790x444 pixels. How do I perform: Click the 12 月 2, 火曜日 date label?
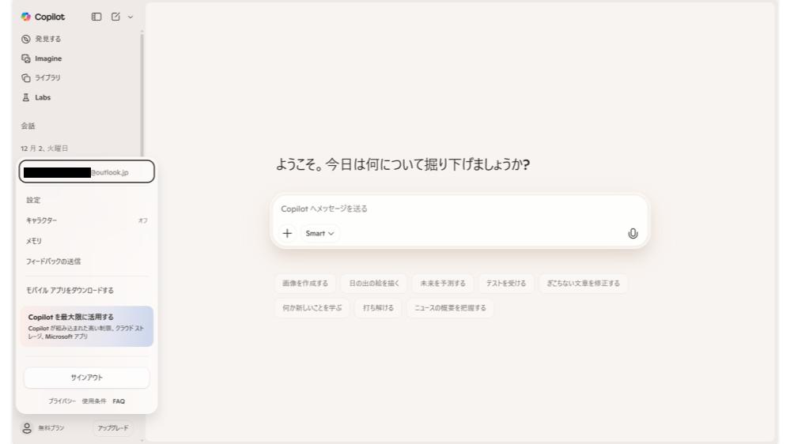tap(44, 148)
